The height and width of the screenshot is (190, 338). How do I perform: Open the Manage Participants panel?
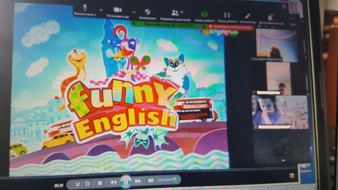(175, 13)
